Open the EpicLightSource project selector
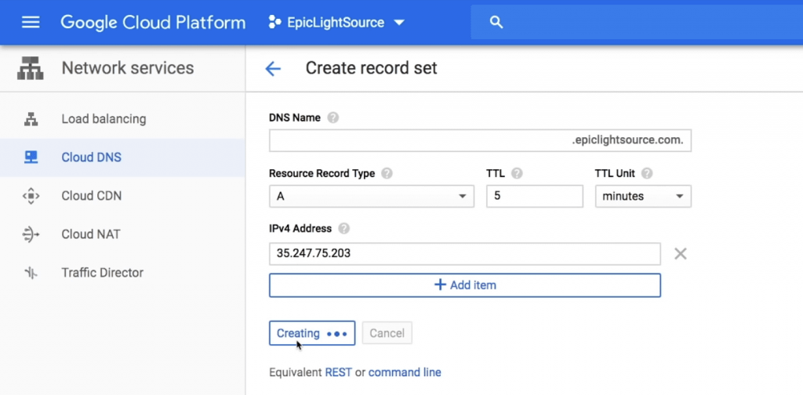The height and width of the screenshot is (395, 803). (x=336, y=23)
